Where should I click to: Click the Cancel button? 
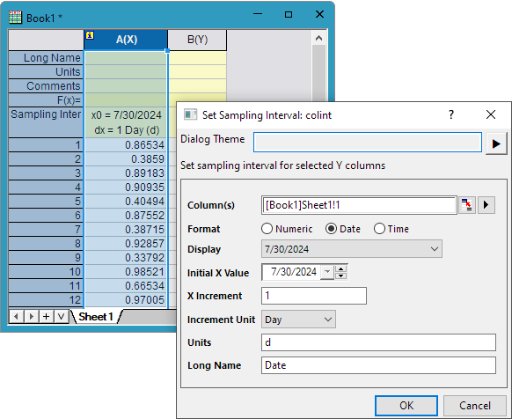coord(475,406)
